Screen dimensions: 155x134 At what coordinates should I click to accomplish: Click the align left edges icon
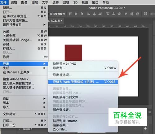(x=88, y=14)
